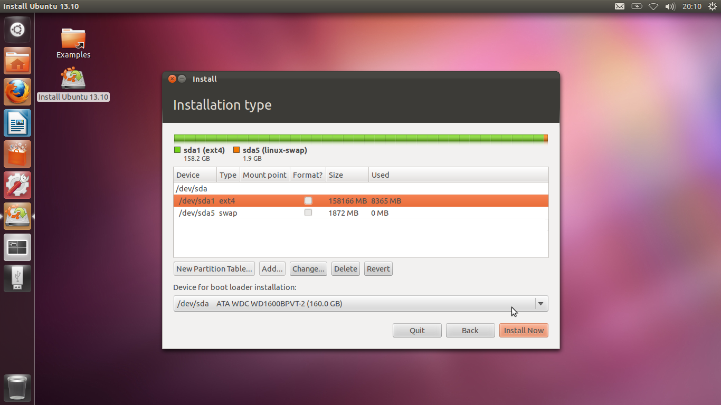Viewport: 721px width, 405px height.
Task: Click the Change... partition button
Action: [x=308, y=269]
